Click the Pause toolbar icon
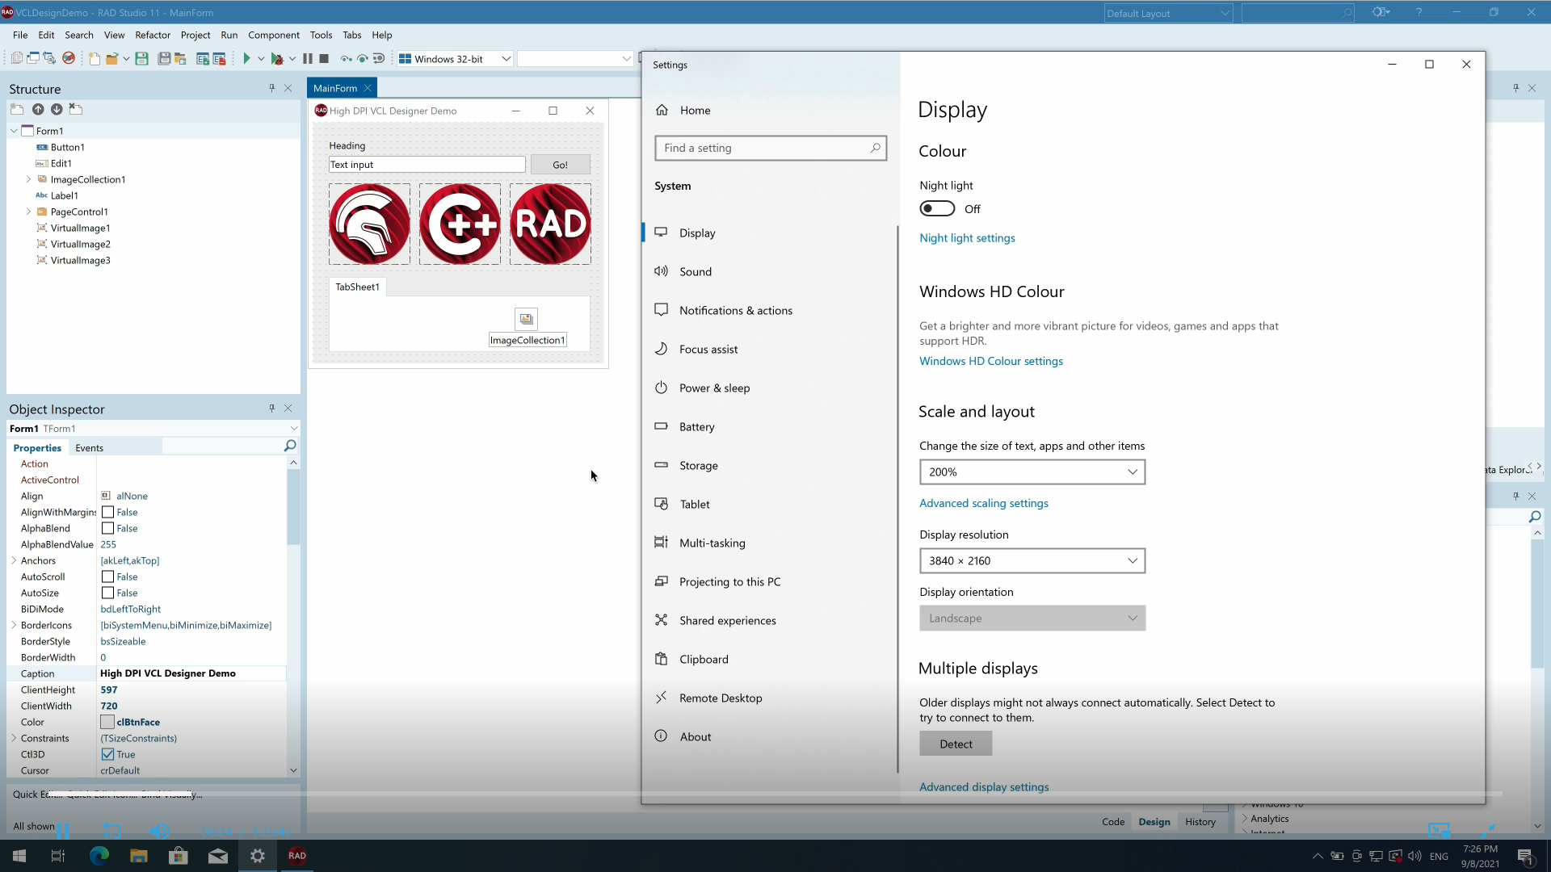 (x=308, y=58)
